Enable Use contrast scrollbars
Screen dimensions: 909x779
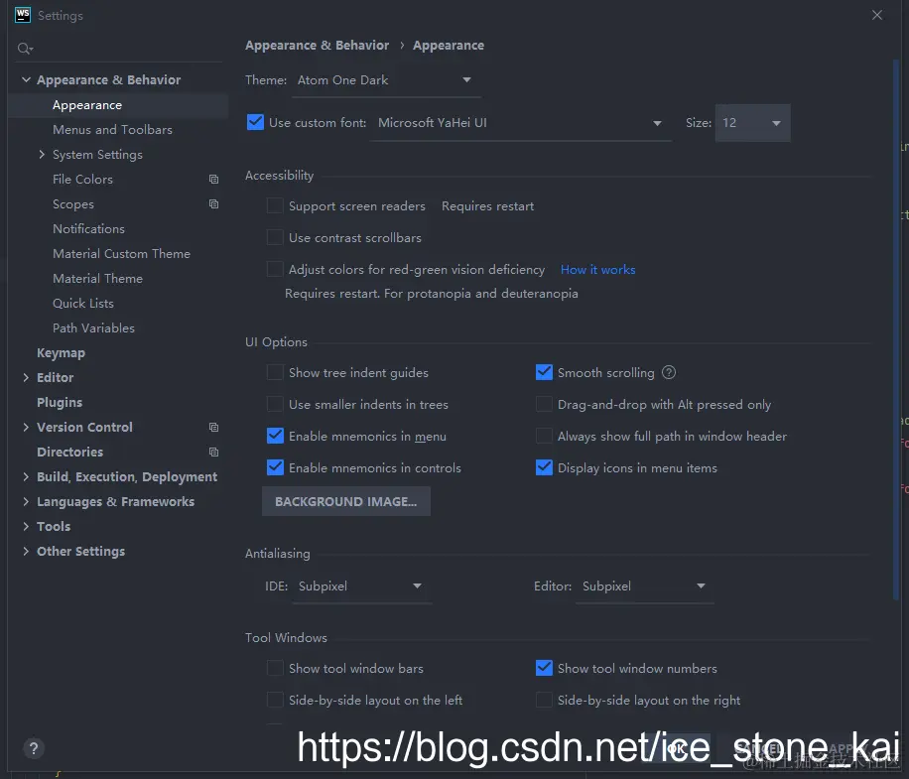coord(275,237)
